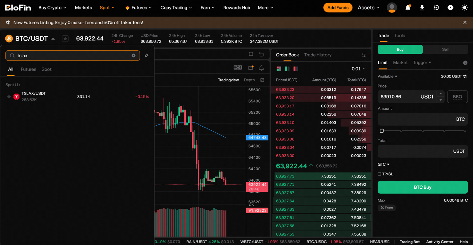
Task: Pin the pair search panel
Action: pyautogui.click(x=146, y=55)
